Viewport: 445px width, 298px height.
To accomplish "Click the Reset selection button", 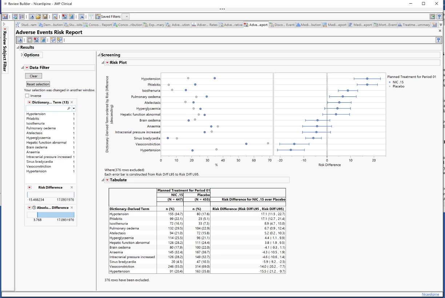I will point(38,84).
